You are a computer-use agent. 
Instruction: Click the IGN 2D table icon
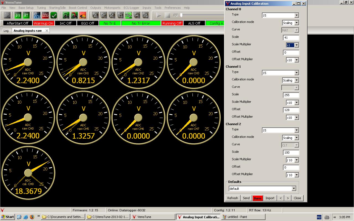coord(104,15)
